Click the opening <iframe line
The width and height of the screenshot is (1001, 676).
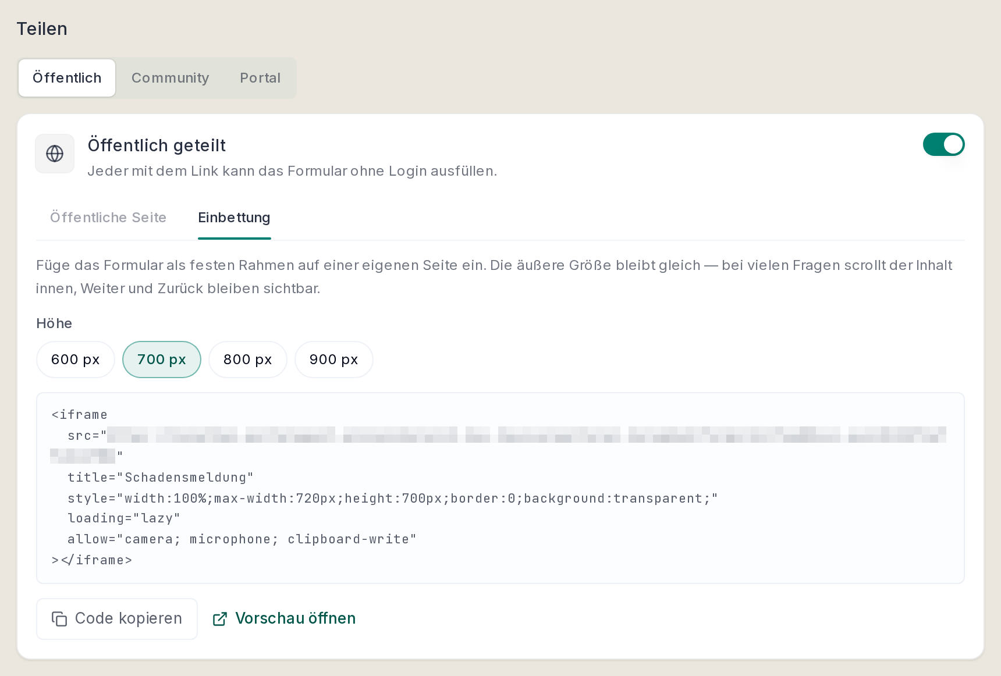pos(80,415)
